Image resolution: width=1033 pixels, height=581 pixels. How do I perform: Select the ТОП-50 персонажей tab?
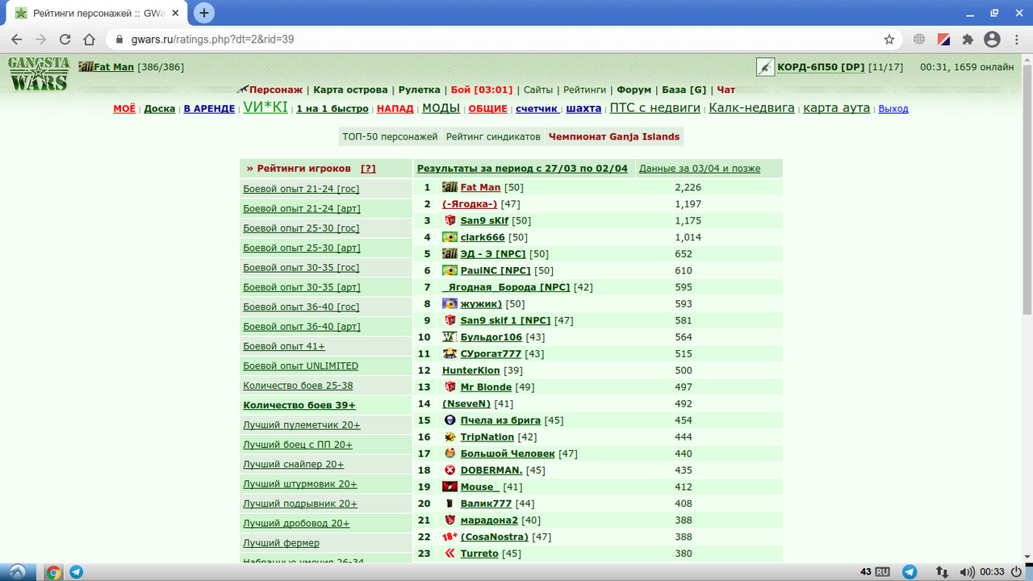coord(390,136)
